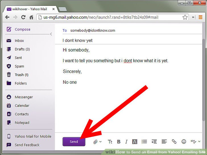Click the attach file paperclip icon
This screenshot has width=207, height=155.
(x=95, y=142)
